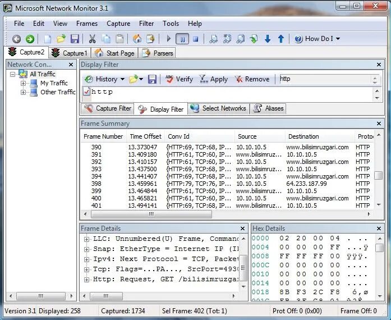
Task: Open the Capture menu
Action: (118, 24)
